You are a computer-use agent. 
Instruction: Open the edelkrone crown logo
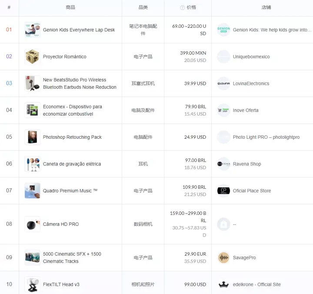click(x=223, y=284)
